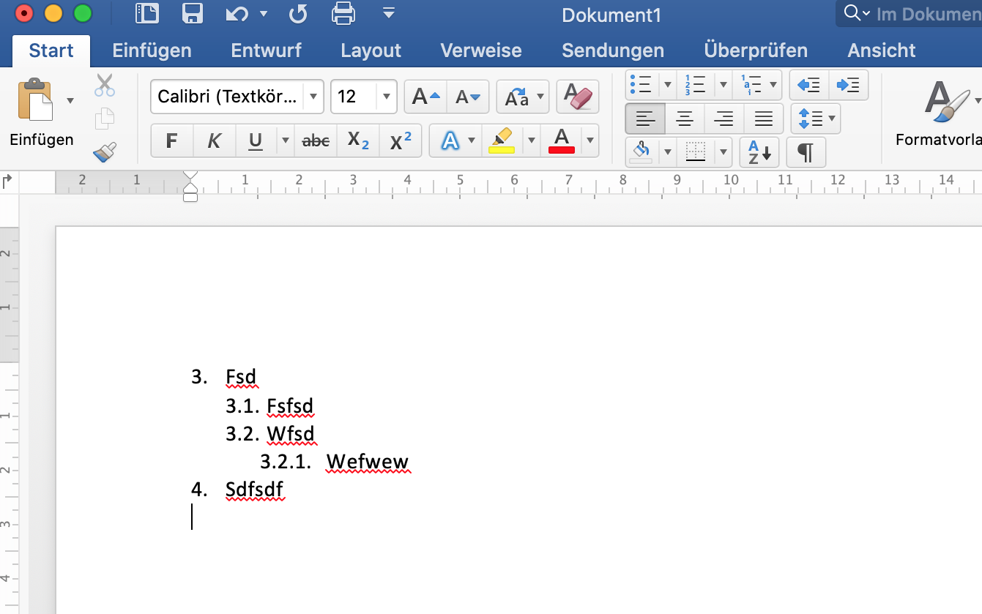Copy selection with the copy icon
This screenshot has width=982, height=614.
click(x=105, y=119)
